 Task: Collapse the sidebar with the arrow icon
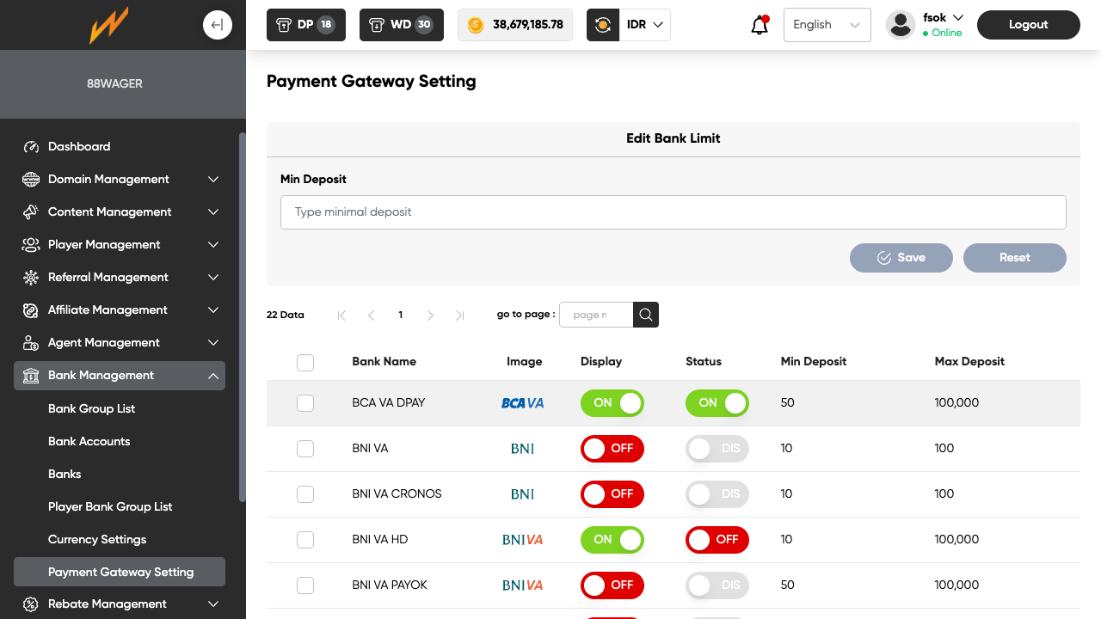[218, 25]
